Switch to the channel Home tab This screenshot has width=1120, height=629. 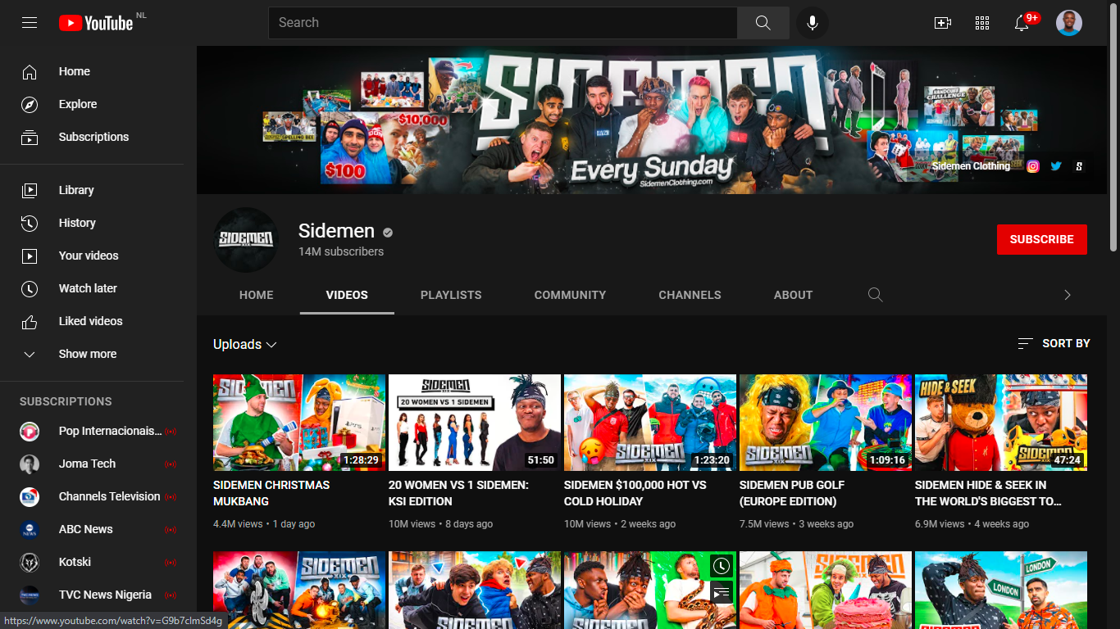coord(257,295)
